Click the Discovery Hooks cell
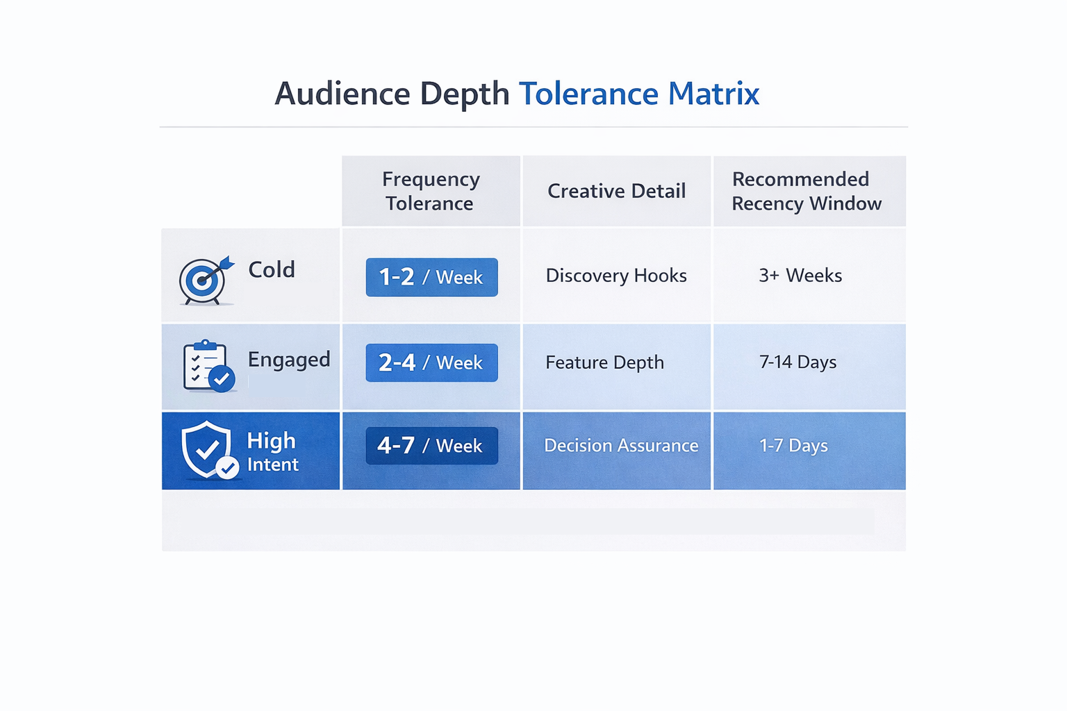The width and height of the screenshot is (1067, 711). coord(616,276)
